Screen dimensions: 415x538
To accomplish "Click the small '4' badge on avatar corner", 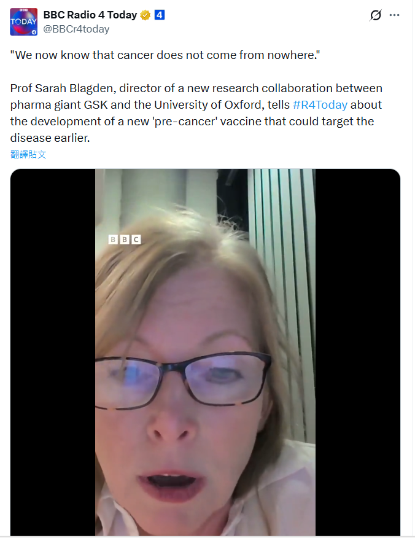I will (x=34, y=33).
